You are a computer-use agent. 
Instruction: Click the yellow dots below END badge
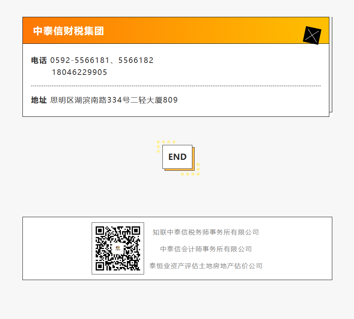point(190,174)
